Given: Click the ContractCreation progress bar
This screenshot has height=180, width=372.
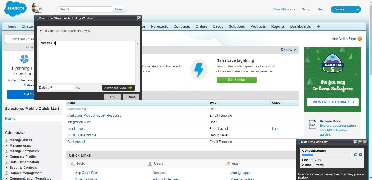Looking at the screenshot, I should coord(327,155).
